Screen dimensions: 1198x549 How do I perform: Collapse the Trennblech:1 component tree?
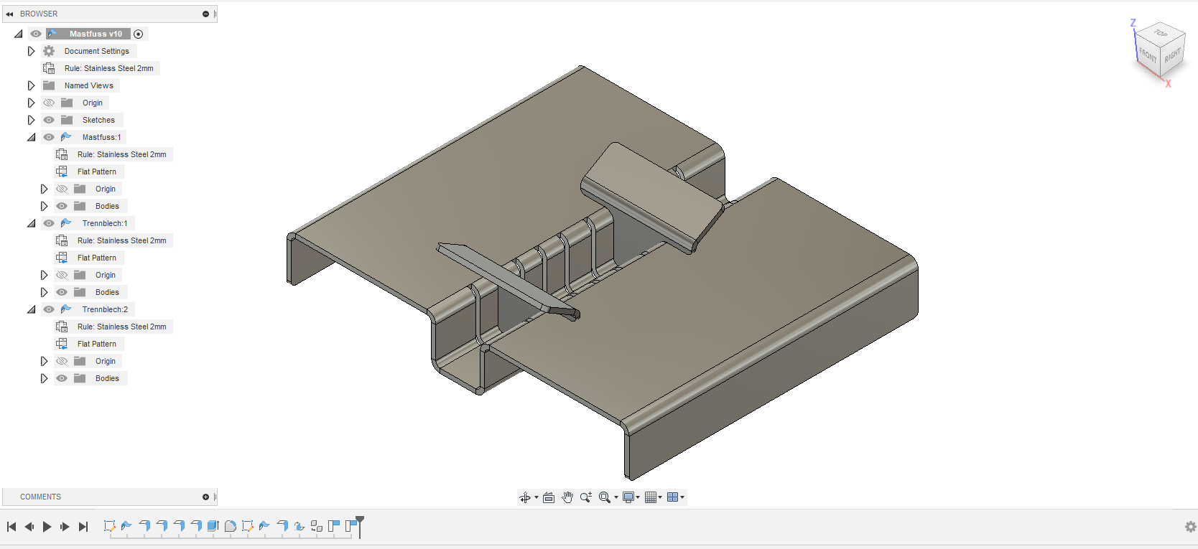pyautogui.click(x=31, y=223)
